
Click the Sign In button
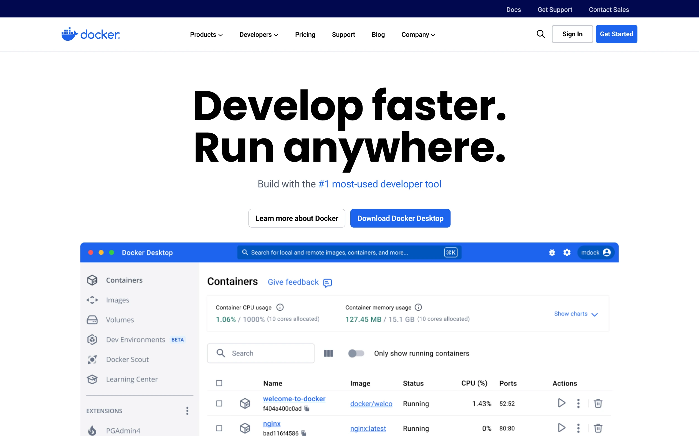coord(572,34)
